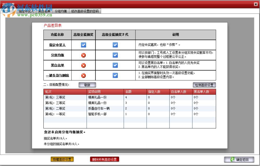Click the 刷新 button to refresh configuration

[88, 85]
